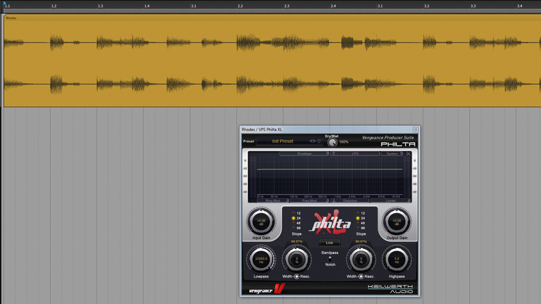The width and height of the screenshot is (541, 304).
Task: Click the lock icon on Limiter
Action: click(x=409, y=200)
